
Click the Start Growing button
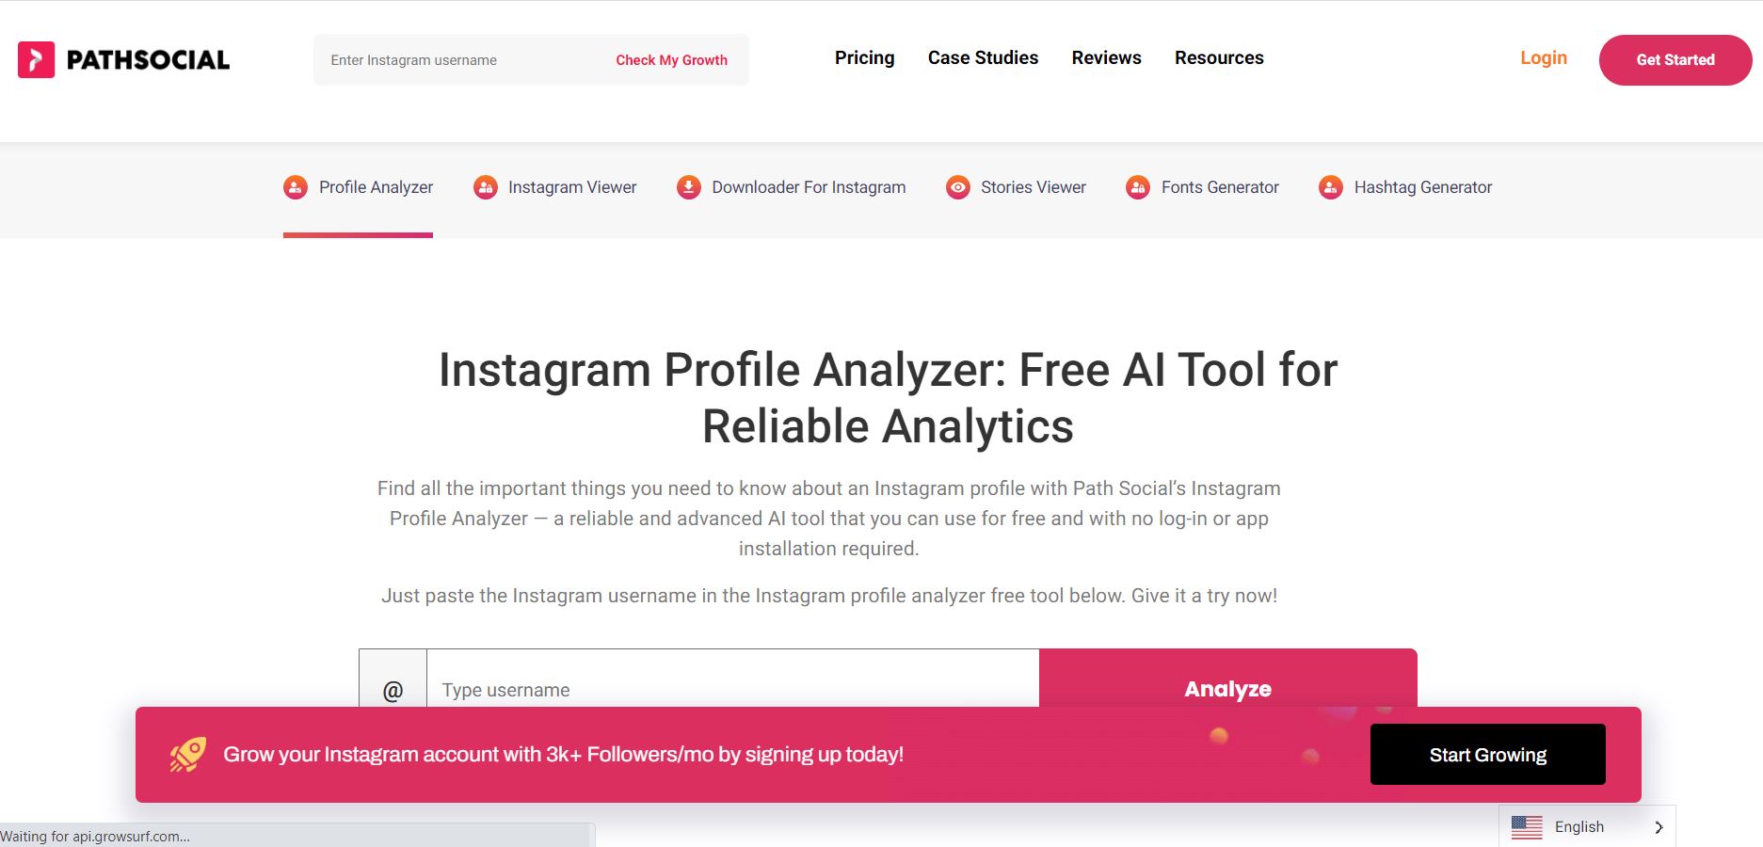1487,755
